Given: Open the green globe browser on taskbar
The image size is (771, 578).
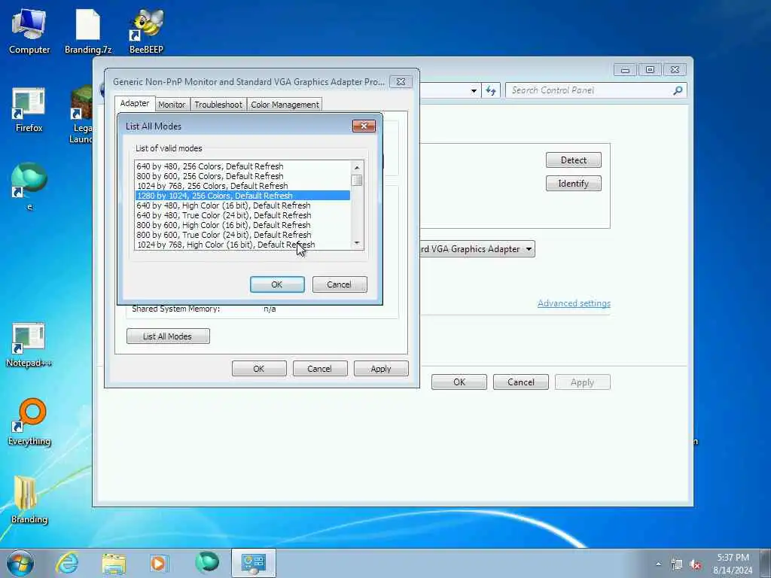Looking at the screenshot, I should [x=206, y=563].
